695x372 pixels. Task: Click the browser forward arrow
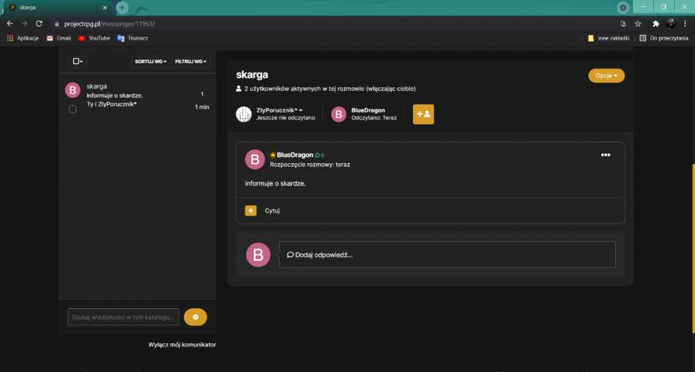click(24, 24)
